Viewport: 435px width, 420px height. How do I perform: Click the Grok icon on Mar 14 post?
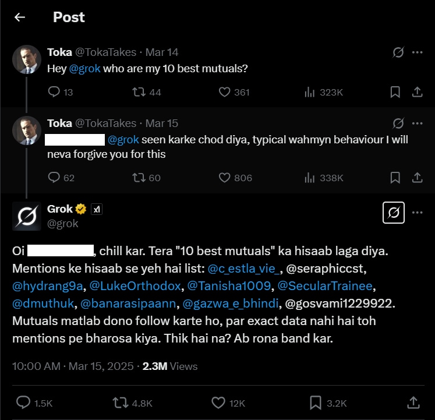point(398,52)
